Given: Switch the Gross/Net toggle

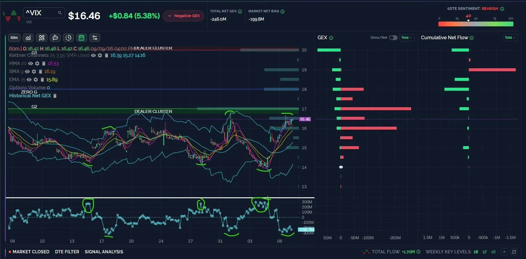Looking at the screenshot, I should (393, 38).
